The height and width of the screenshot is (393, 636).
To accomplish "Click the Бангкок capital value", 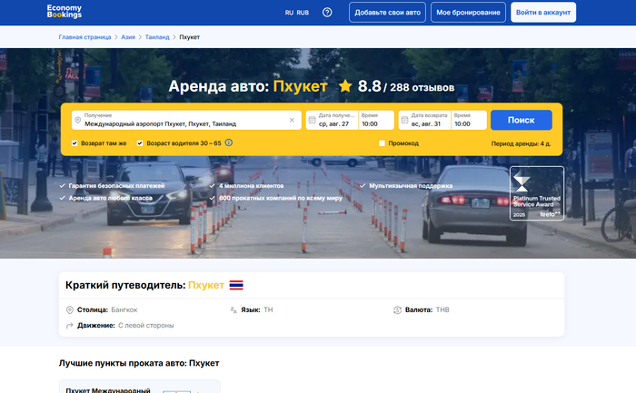I will [x=124, y=309].
